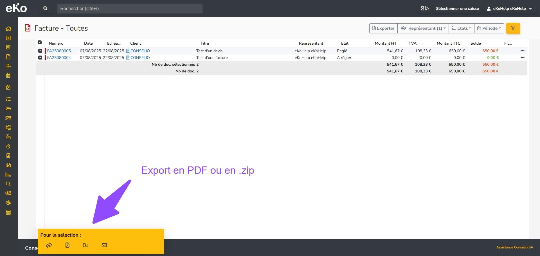Deselect the checkbox for invoice FA25080004
The width and height of the screenshot is (540, 256).
(x=40, y=58)
